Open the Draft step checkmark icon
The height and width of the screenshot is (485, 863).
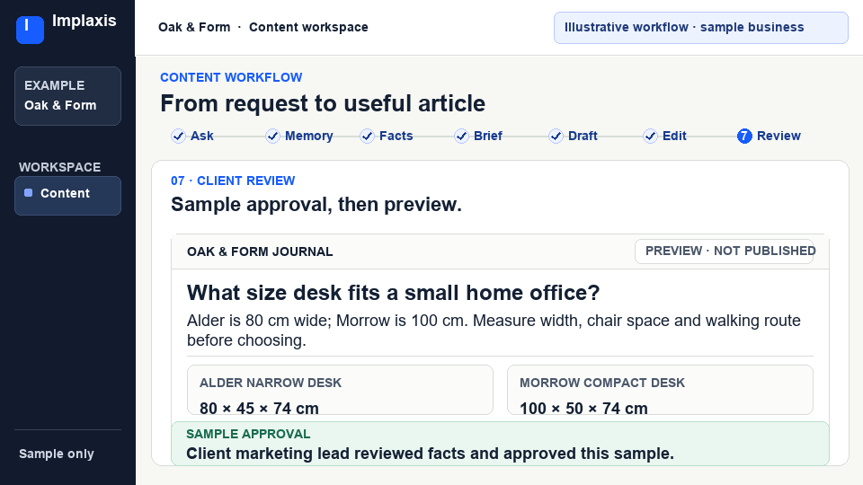[556, 136]
